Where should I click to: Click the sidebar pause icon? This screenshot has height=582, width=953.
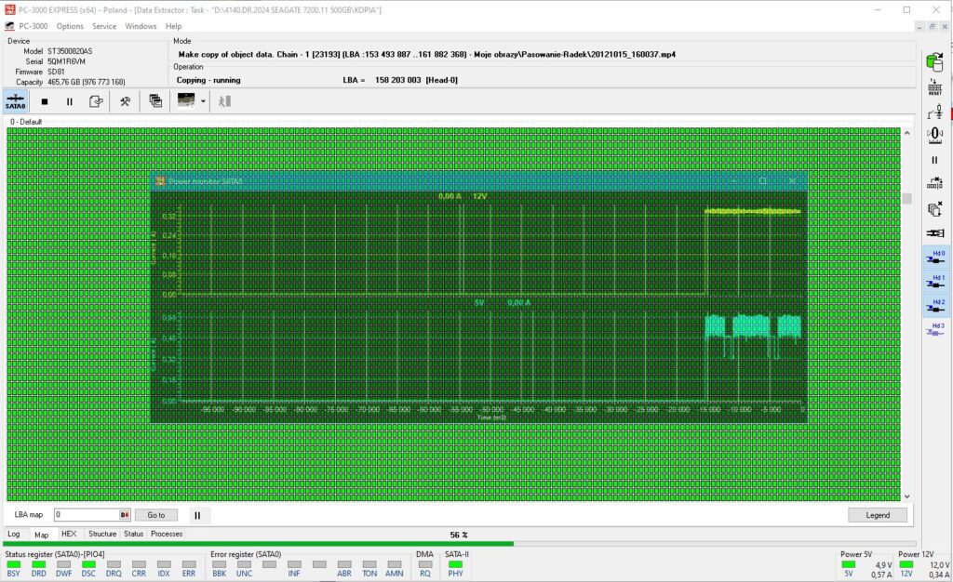[935, 160]
